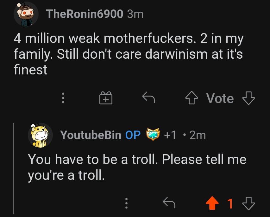Image resolution: width=270 pixels, height=217 pixels.
Task: Reply to YoutubeBin's comment
Action: coord(169,203)
